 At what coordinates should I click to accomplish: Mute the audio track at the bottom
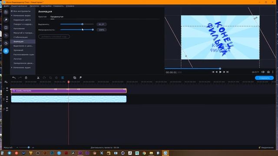7,108
